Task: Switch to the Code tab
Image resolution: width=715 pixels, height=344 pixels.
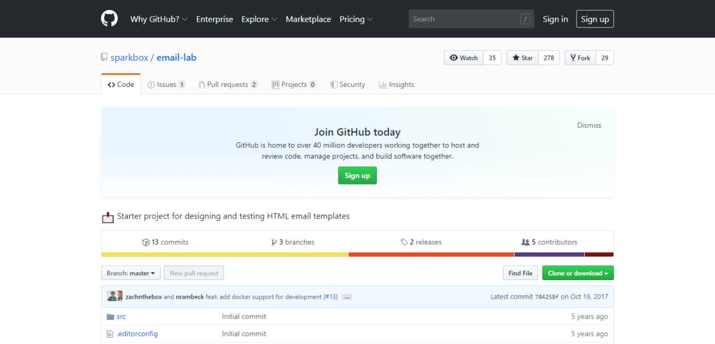Action: click(x=121, y=84)
